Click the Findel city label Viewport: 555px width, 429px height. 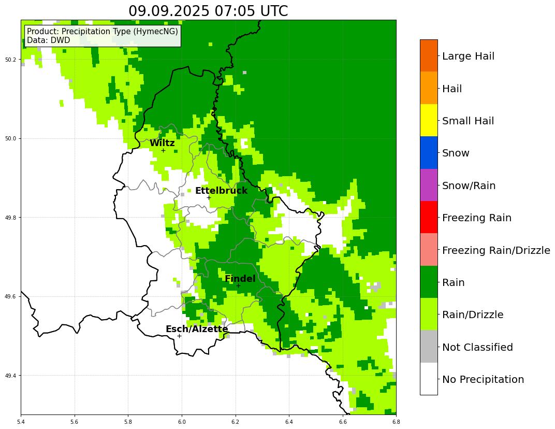pos(240,278)
